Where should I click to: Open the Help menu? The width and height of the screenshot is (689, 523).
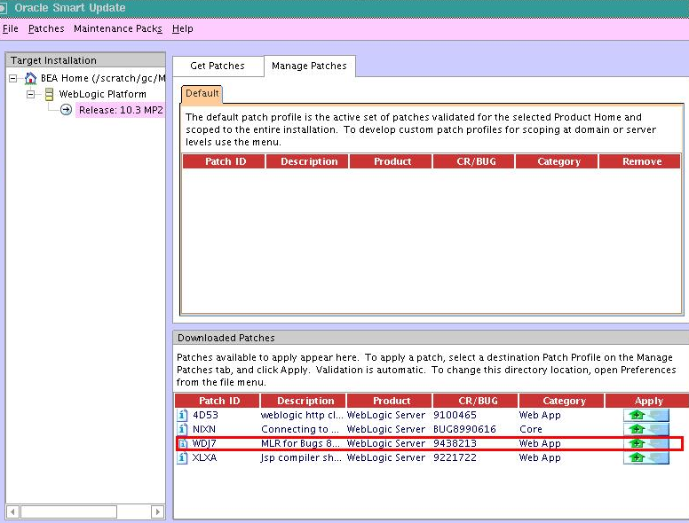182,28
